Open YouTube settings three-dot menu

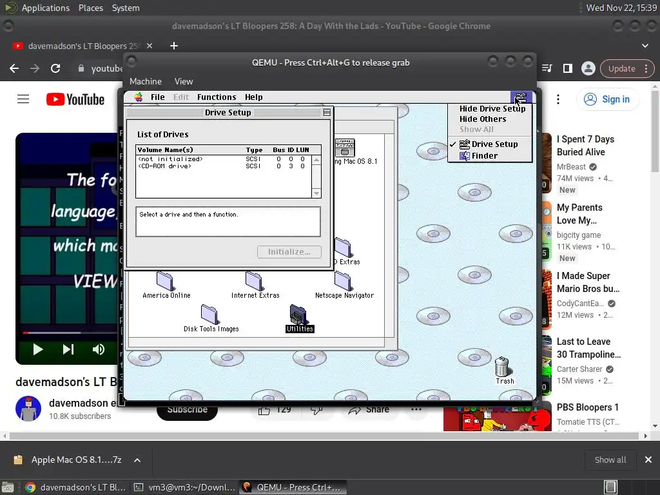click(x=558, y=99)
